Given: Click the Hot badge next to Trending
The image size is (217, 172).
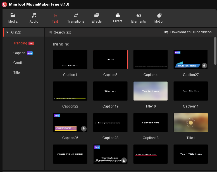Looking at the screenshot, I should pyautogui.click(x=31, y=43).
